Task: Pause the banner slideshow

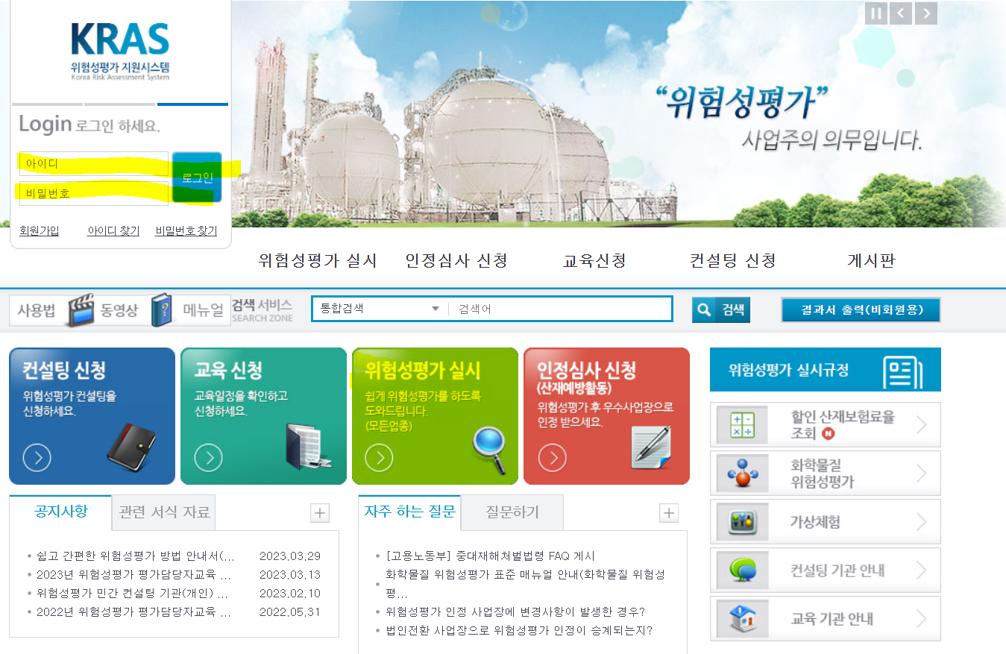Action: coord(875,13)
